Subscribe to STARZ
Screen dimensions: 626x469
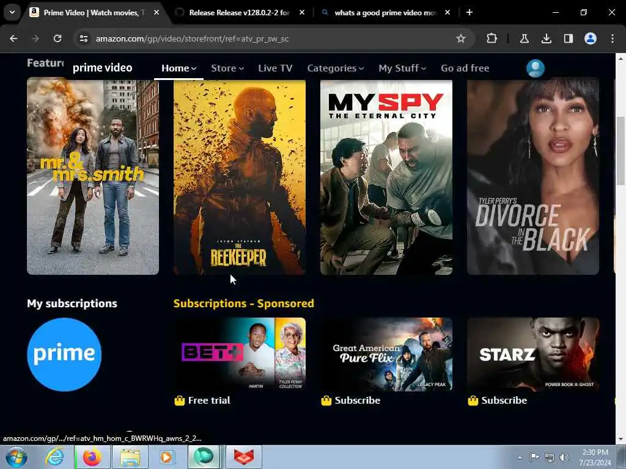498,401
